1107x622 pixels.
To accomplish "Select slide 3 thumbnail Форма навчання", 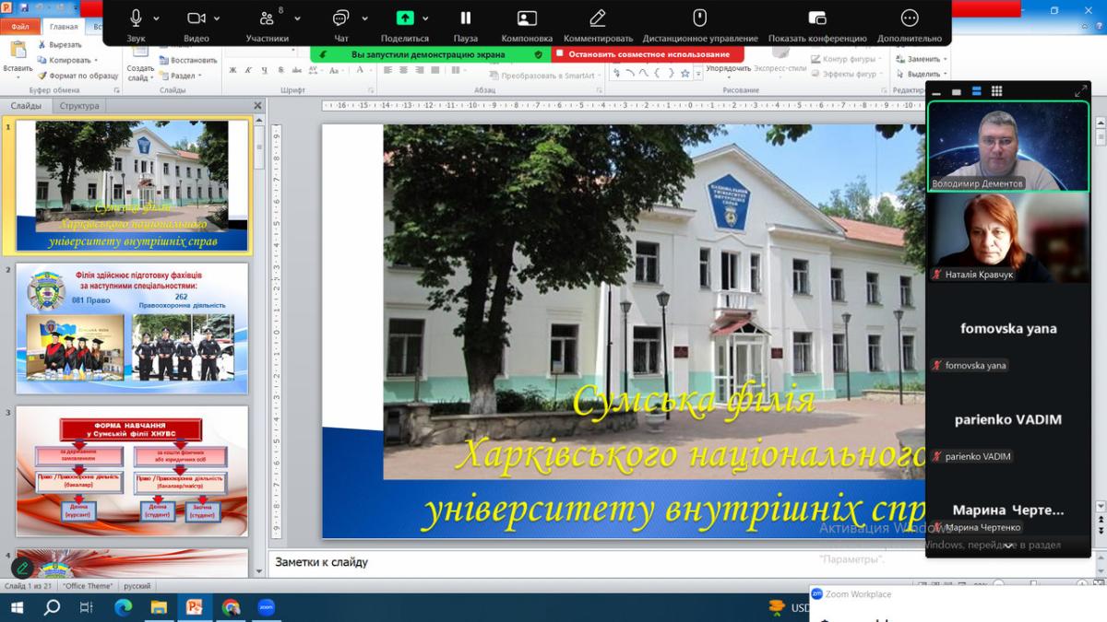I will 132,471.
